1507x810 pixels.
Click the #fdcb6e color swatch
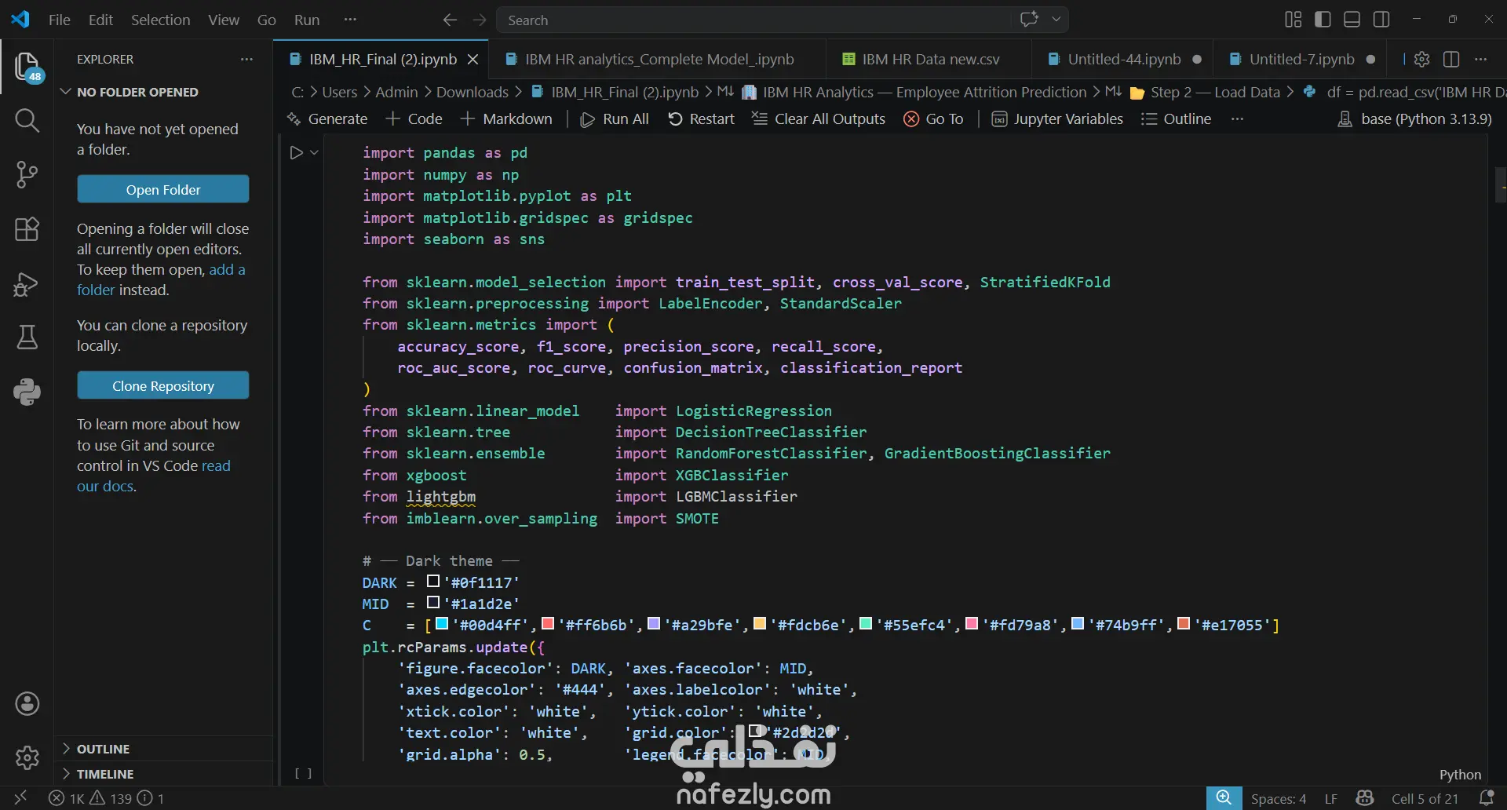tap(760, 623)
